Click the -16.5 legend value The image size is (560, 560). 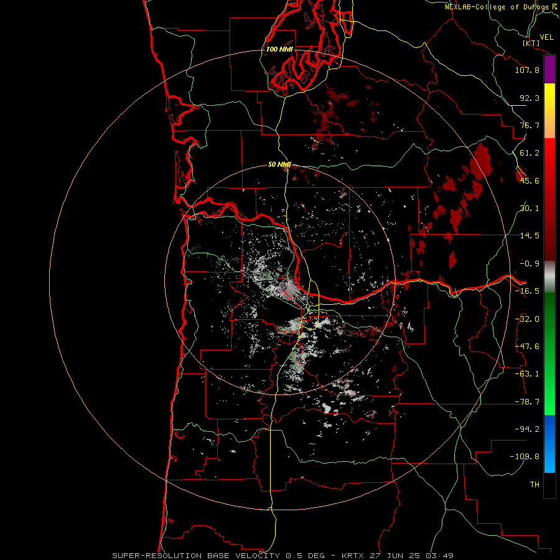[x=527, y=291]
